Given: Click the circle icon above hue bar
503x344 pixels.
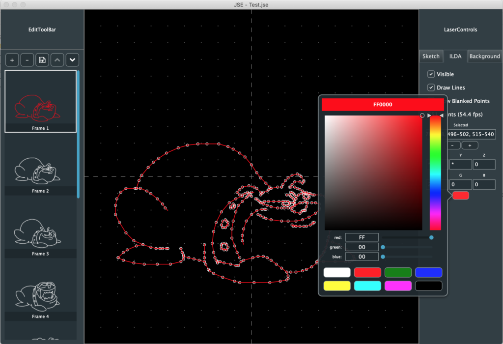Looking at the screenshot, I should 422,115.
